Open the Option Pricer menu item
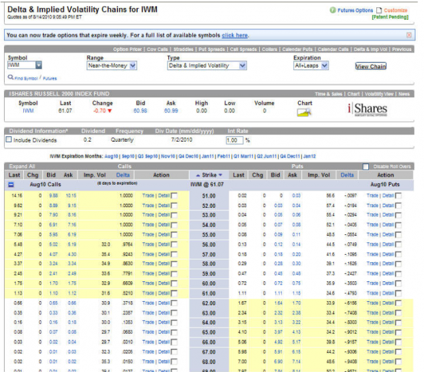The height and width of the screenshot is (372, 424). pos(127,50)
